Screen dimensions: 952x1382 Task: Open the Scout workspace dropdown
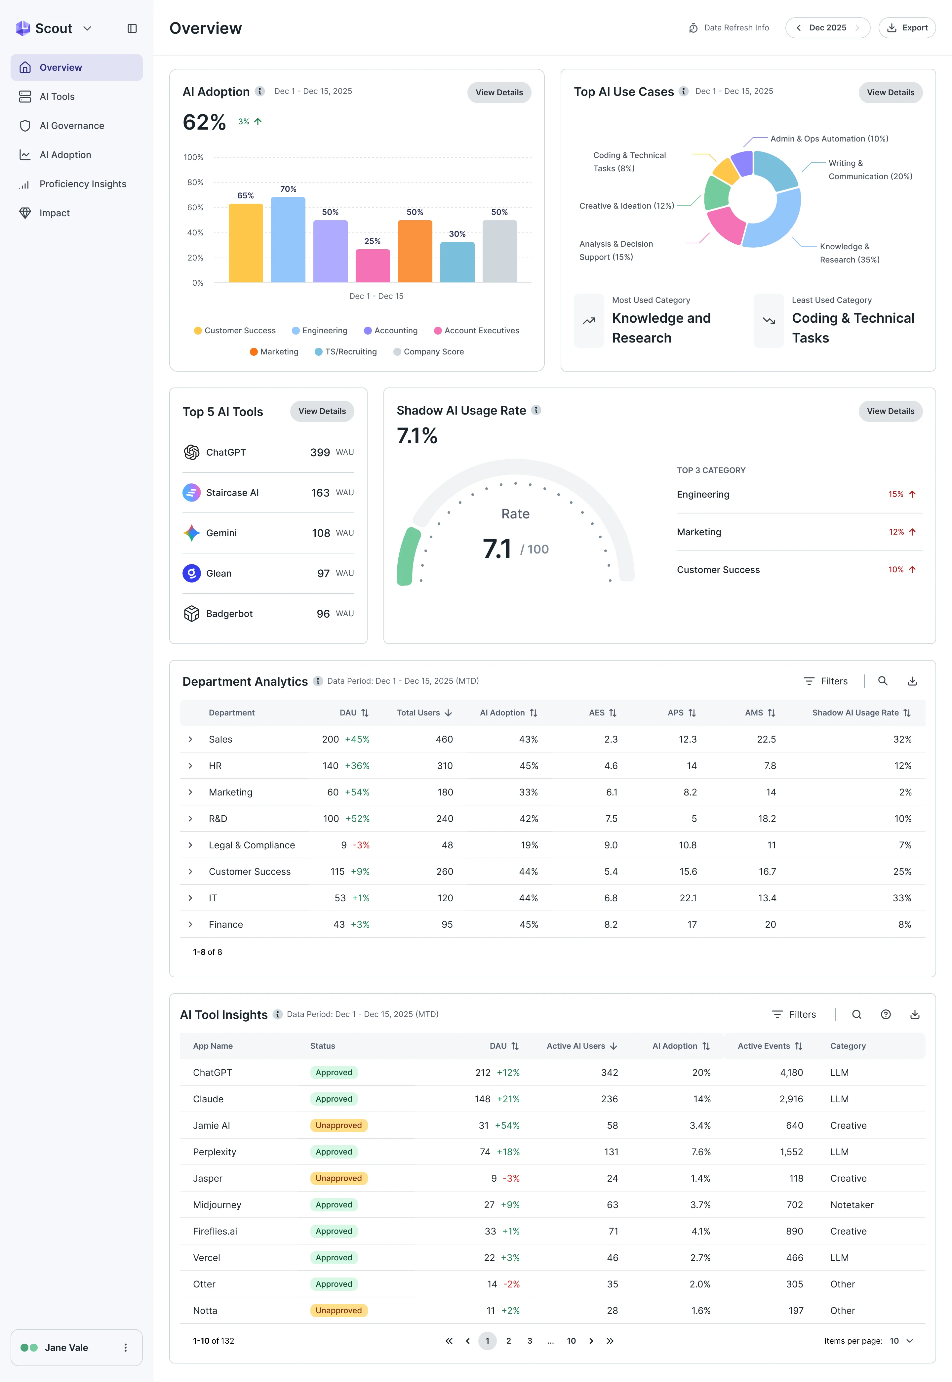(x=87, y=29)
